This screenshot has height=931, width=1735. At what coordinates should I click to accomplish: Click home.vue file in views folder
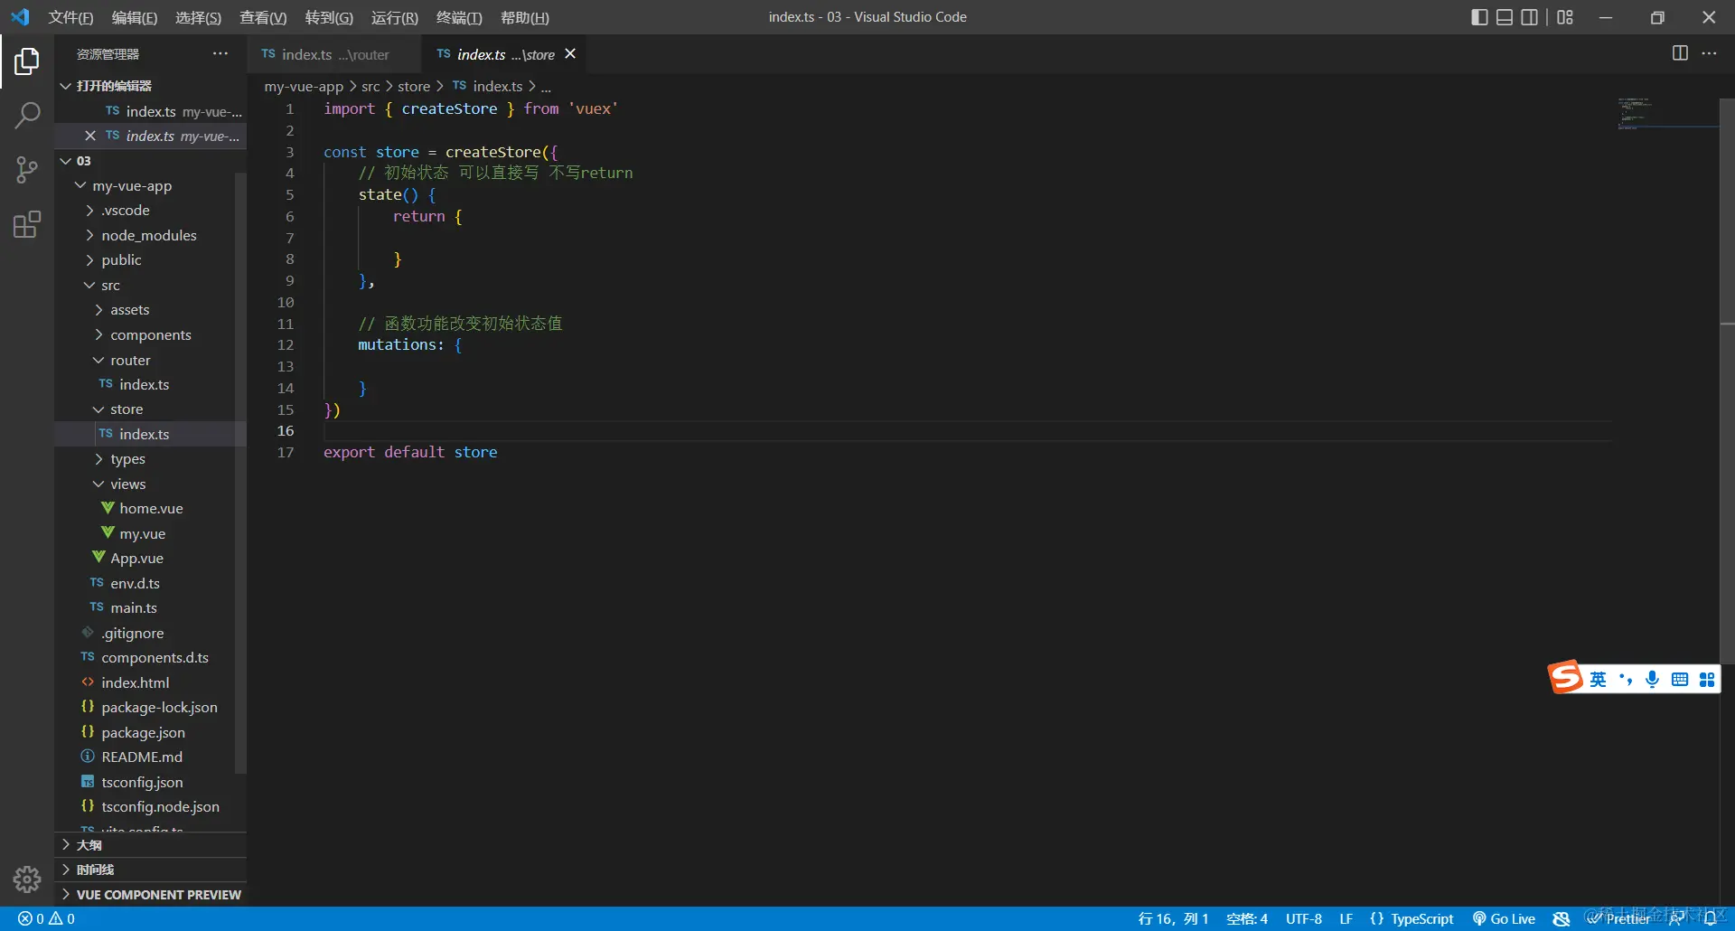[150, 509]
